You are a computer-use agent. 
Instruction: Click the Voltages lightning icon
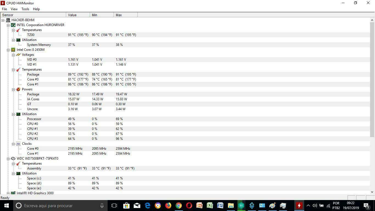[x=18, y=55]
